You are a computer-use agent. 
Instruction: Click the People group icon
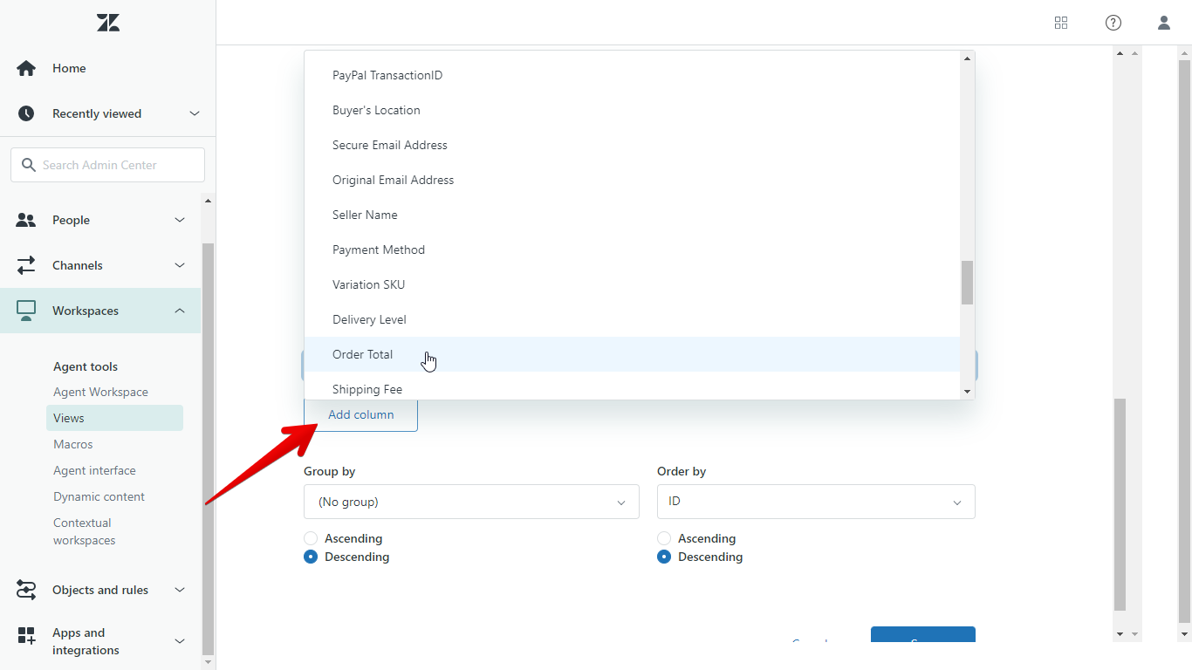pyautogui.click(x=26, y=220)
